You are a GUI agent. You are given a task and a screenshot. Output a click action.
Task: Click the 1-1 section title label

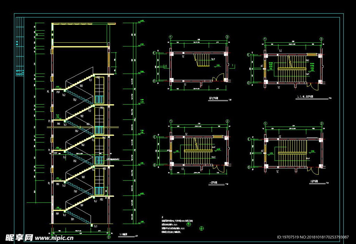click(x=123, y=235)
